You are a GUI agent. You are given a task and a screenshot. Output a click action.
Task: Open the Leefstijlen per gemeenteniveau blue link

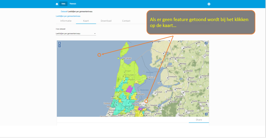(x=68, y=16)
